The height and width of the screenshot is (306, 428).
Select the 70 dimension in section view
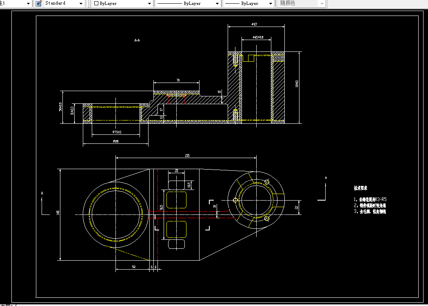coord(178,80)
